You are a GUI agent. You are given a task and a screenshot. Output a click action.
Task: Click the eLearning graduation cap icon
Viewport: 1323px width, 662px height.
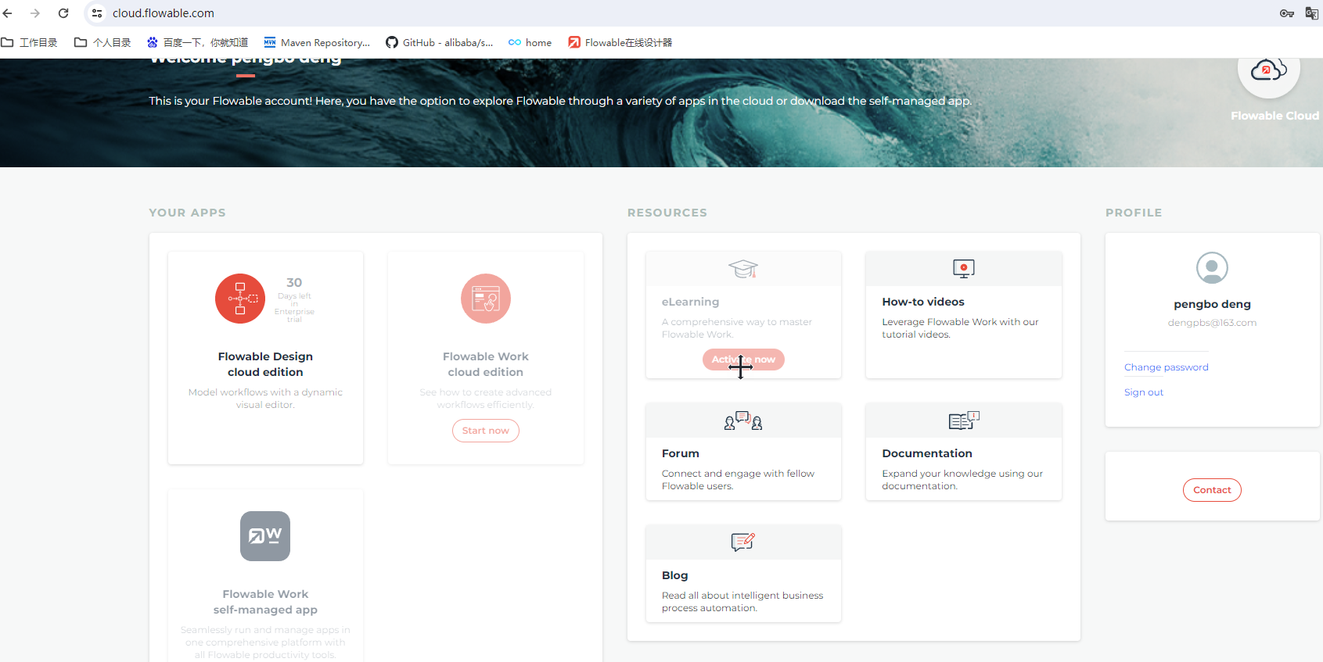pos(743,269)
